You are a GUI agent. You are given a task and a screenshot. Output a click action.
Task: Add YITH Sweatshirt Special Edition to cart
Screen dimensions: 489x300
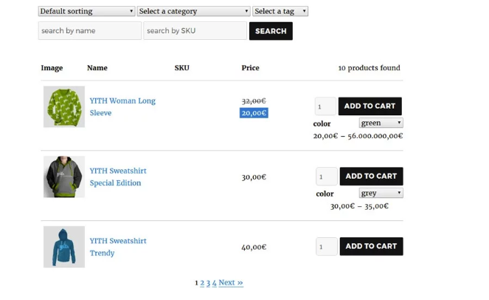pyautogui.click(x=371, y=176)
